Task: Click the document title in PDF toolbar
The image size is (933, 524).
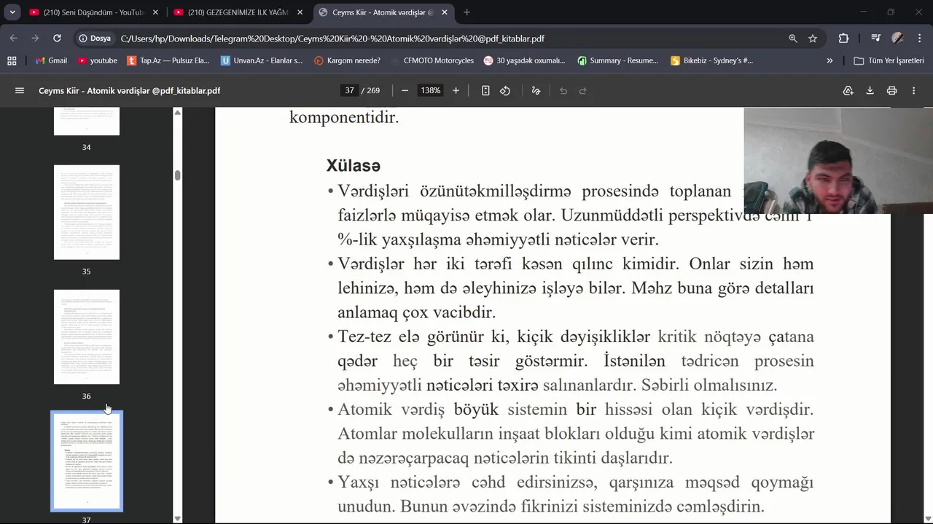Action: [x=130, y=91]
